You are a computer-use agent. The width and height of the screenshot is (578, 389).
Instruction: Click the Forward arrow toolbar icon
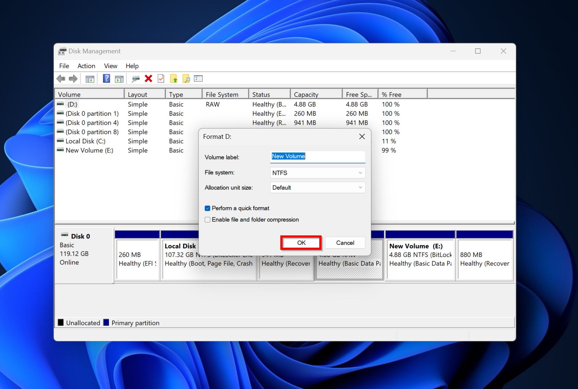[x=73, y=79]
